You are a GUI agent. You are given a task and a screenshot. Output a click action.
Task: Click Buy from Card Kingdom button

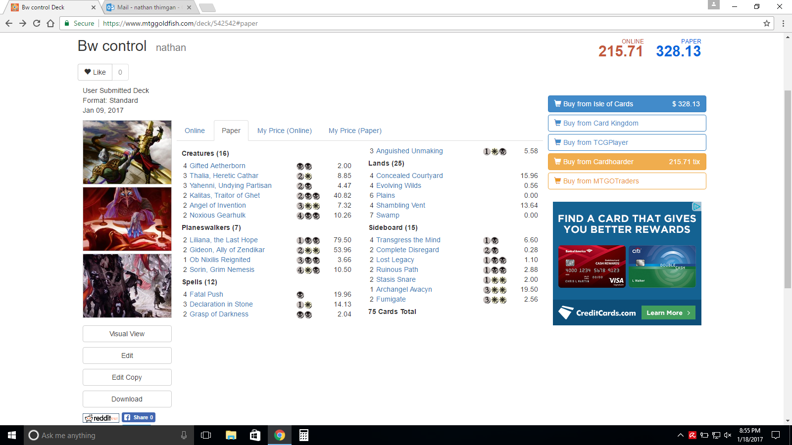coord(627,123)
